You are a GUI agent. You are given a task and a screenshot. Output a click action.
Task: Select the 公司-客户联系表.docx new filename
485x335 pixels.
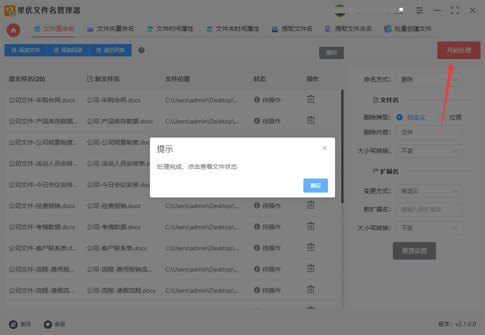coord(117,248)
